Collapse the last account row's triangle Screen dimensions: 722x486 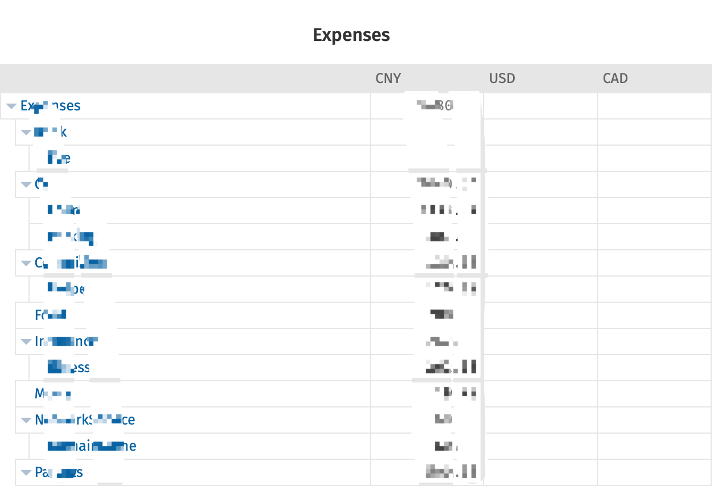coord(26,472)
